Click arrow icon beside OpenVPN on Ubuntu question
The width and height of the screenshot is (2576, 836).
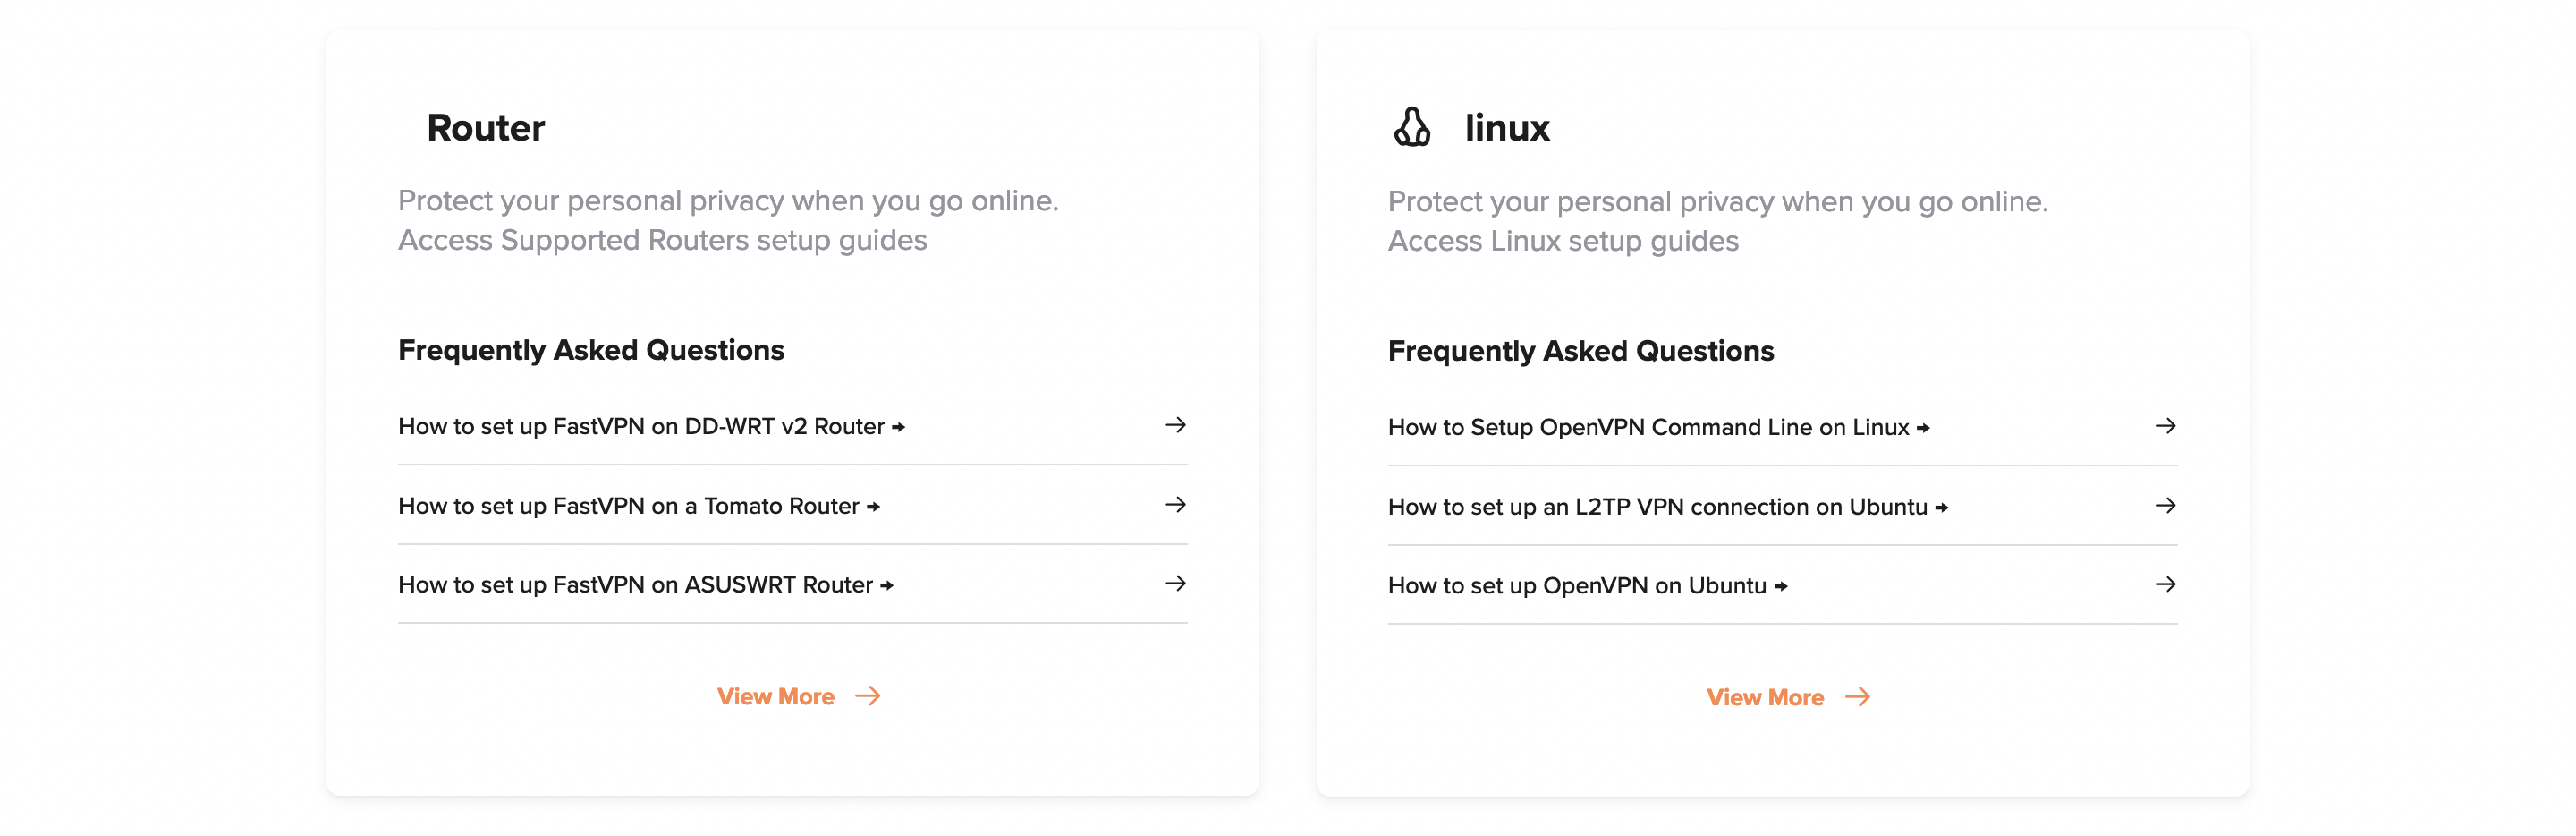point(2165,584)
